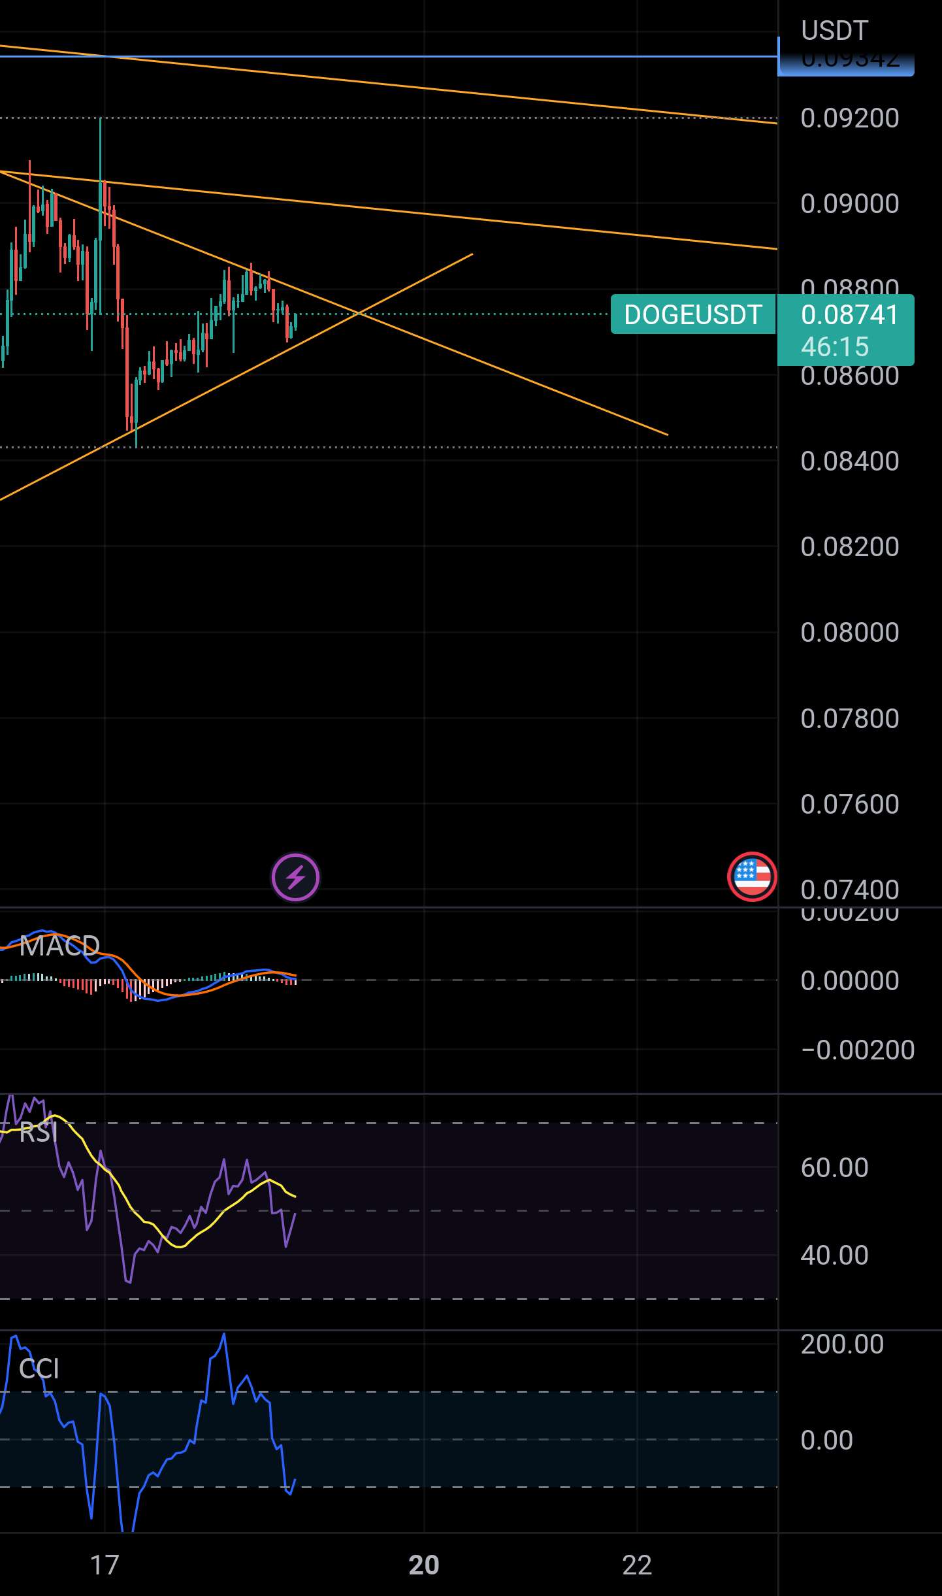Click the 0.07600 price axis label
The height and width of the screenshot is (1596, 942).
[x=850, y=805]
